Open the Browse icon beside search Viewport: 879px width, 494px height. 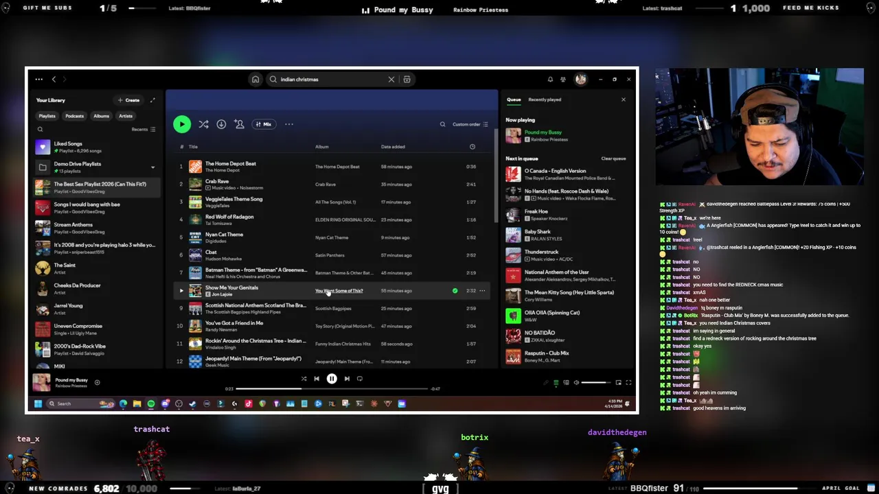pyautogui.click(x=407, y=80)
